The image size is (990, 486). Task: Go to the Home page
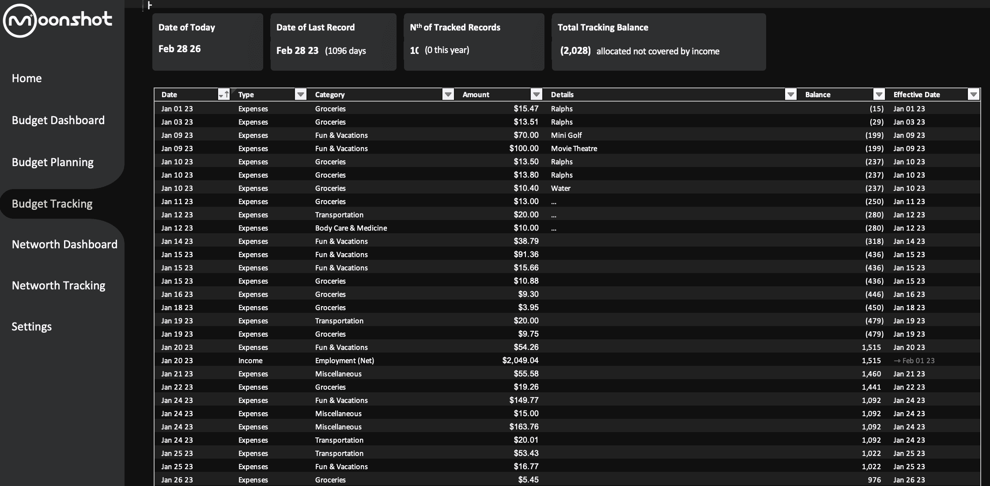27,78
